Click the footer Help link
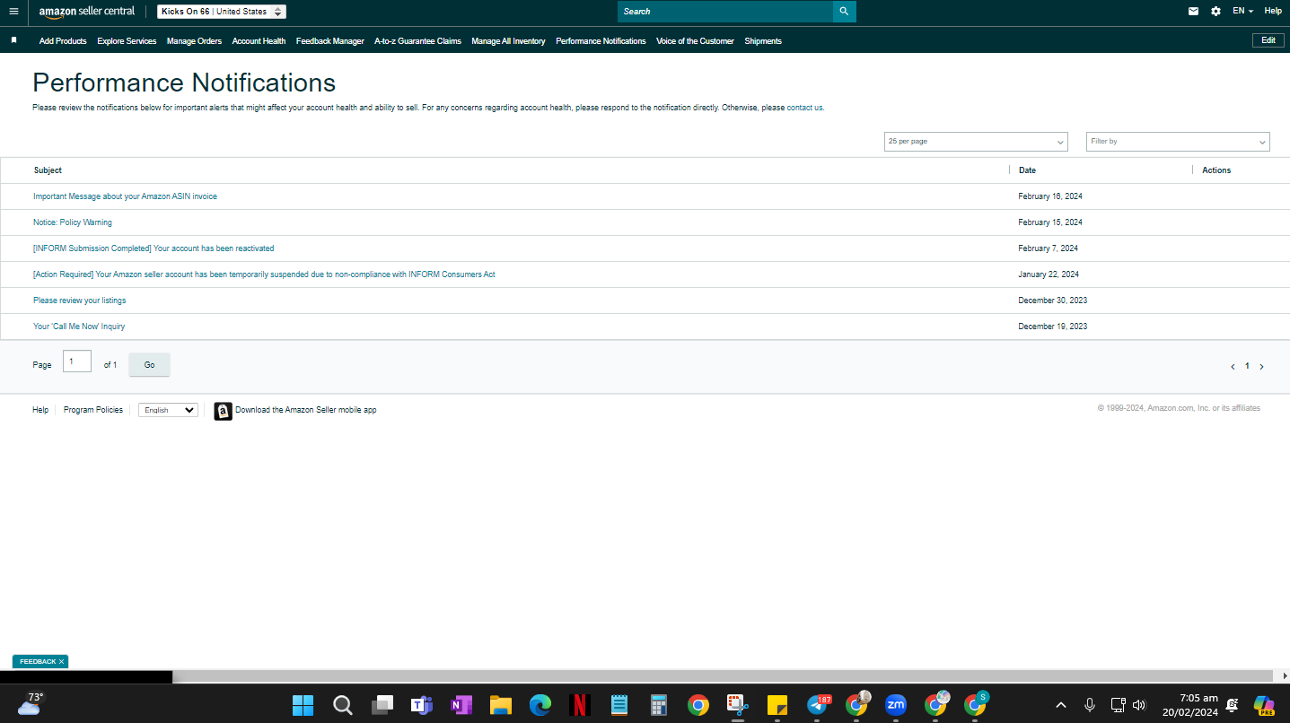Image resolution: width=1290 pixels, height=723 pixels. pos(40,410)
